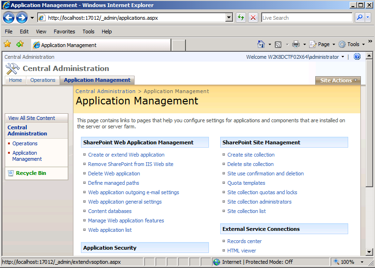Viewport: 375px width, 268px height.
Task: Print using the printer icon
Action: [x=296, y=44]
